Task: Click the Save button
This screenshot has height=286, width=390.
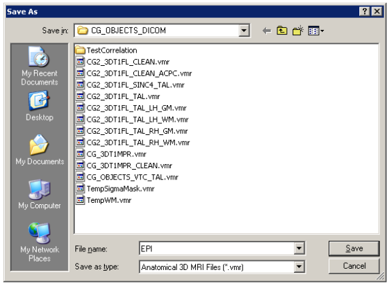Action: click(354, 248)
